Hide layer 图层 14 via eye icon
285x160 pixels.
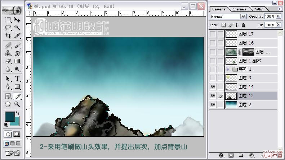point(213,87)
